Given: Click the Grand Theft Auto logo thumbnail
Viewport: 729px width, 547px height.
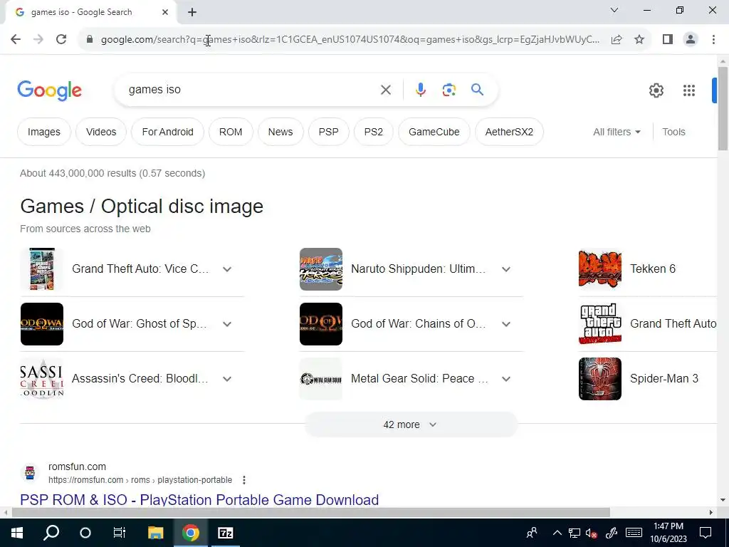Looking at the screenshot, I should click(600, 324).
